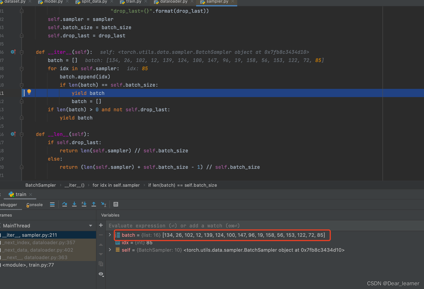Click 'for idx in self.sampler' breadcrumb
Screen dimensions: 424x289
tap(116, 185)
